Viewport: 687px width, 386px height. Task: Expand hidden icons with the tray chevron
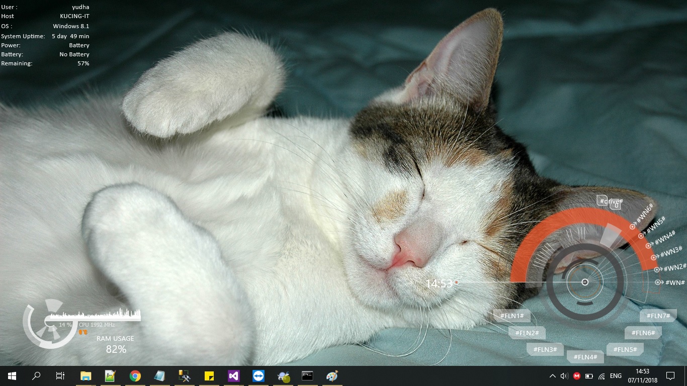(x=552, y=375)
